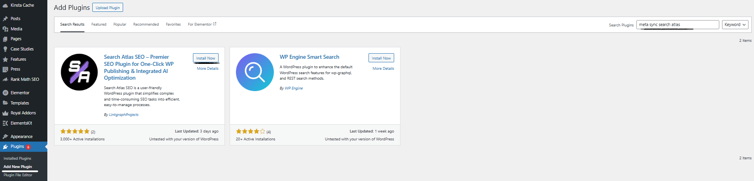Screen dimensions: 754x181
Task: Open the Case Studies menu item
Action: click(24, 49)
